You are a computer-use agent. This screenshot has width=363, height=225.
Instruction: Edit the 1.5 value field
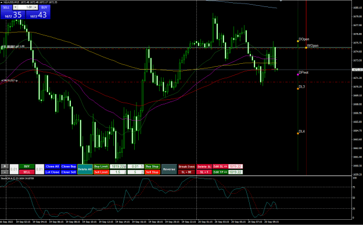click(118, 172)
